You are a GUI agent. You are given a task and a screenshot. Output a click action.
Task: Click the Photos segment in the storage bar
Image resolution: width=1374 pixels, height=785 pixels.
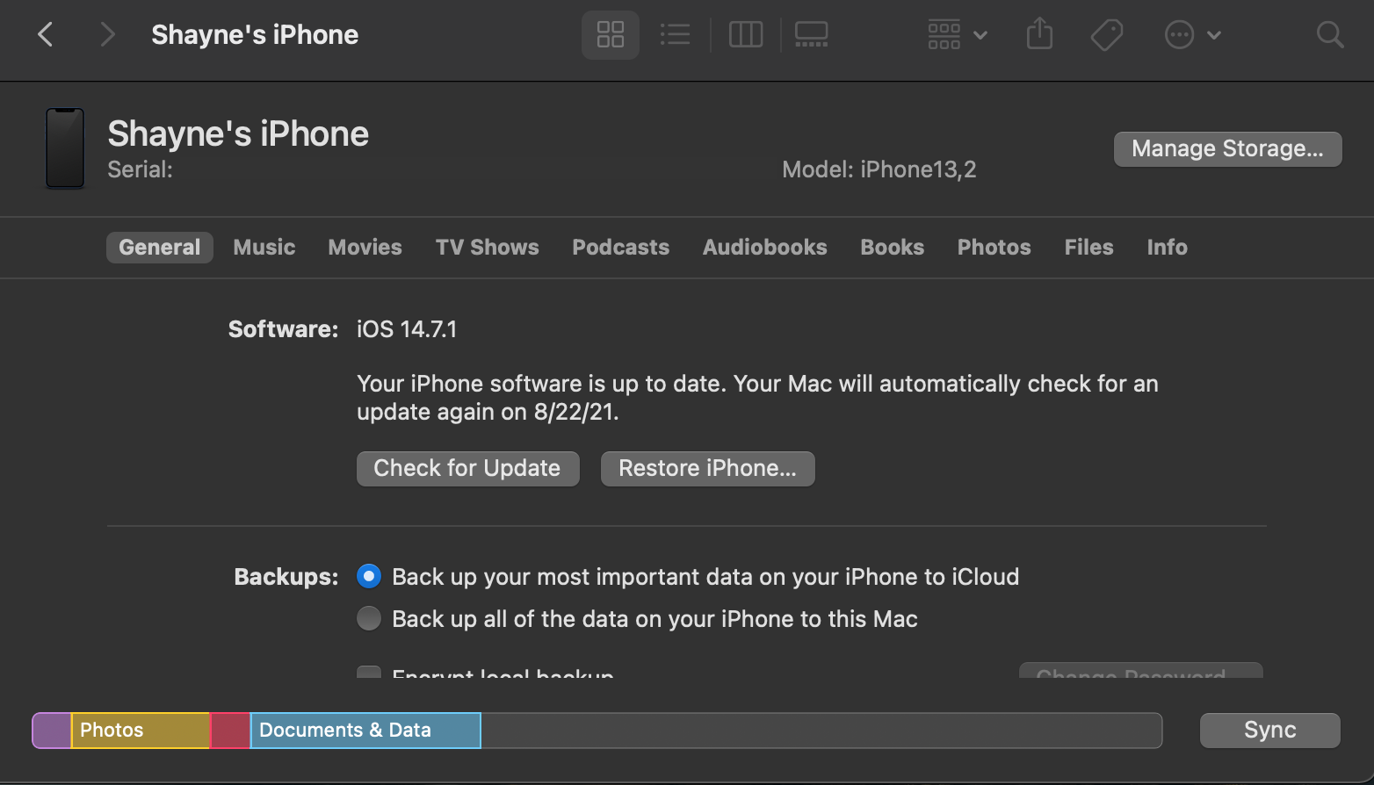click(141, 730)
